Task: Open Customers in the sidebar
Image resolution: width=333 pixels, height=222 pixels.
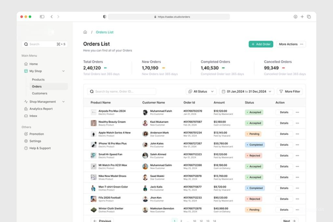Action: pyautogui.click(x=39, y=93)
